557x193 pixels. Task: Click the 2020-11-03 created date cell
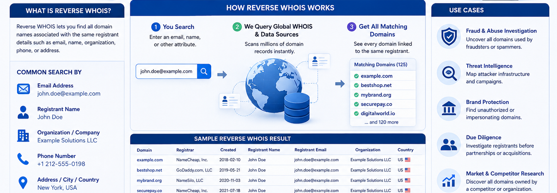(230, 180)
